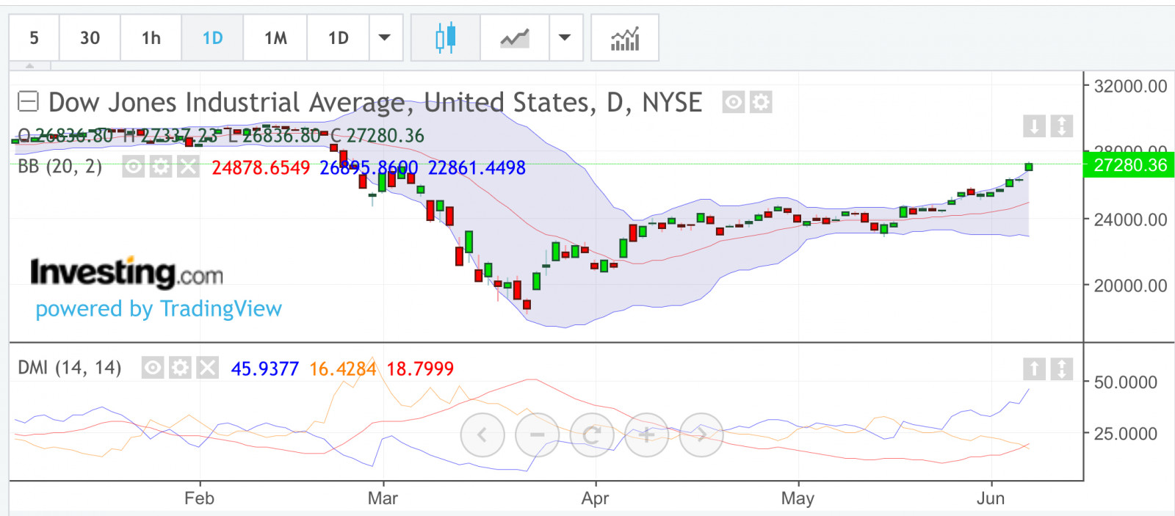Zoom in with the plus button

click(x=646, y=435)
